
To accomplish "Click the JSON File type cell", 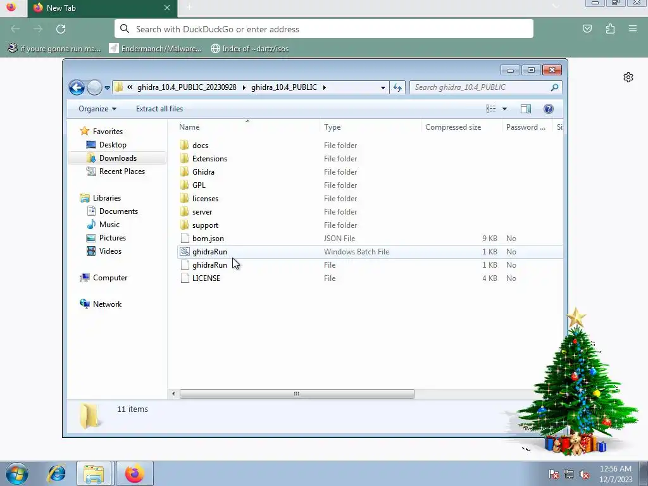I will 339,239.
